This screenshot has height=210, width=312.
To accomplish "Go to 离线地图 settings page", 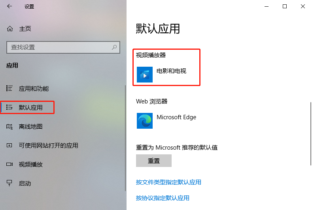I will coord(30,127).
